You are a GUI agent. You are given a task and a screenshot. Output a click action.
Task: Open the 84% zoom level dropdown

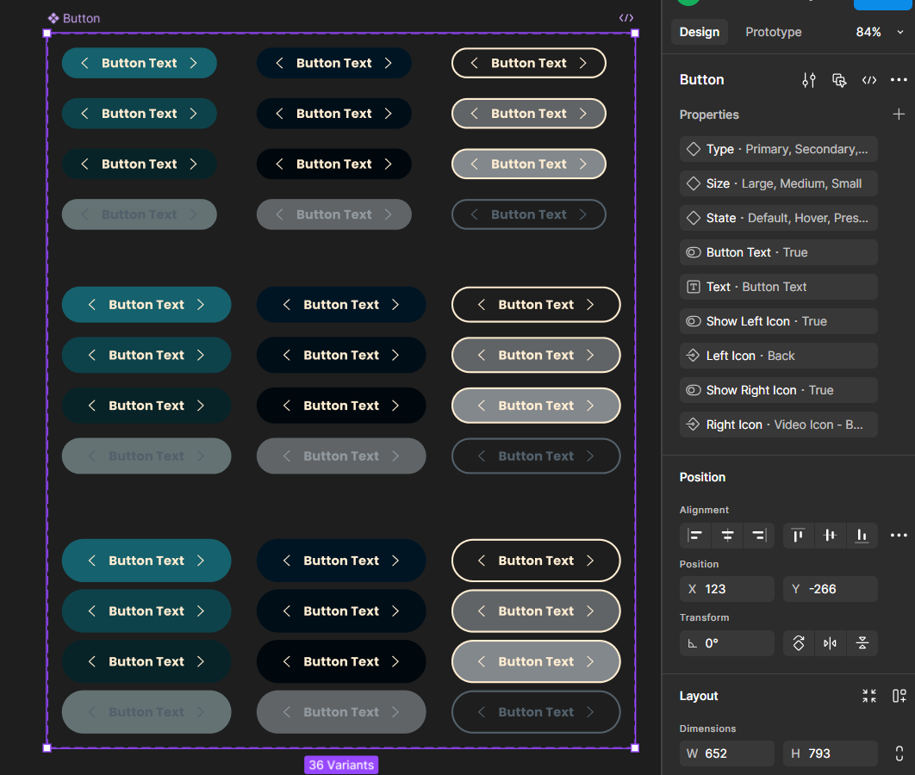click(x=880, y=32)
